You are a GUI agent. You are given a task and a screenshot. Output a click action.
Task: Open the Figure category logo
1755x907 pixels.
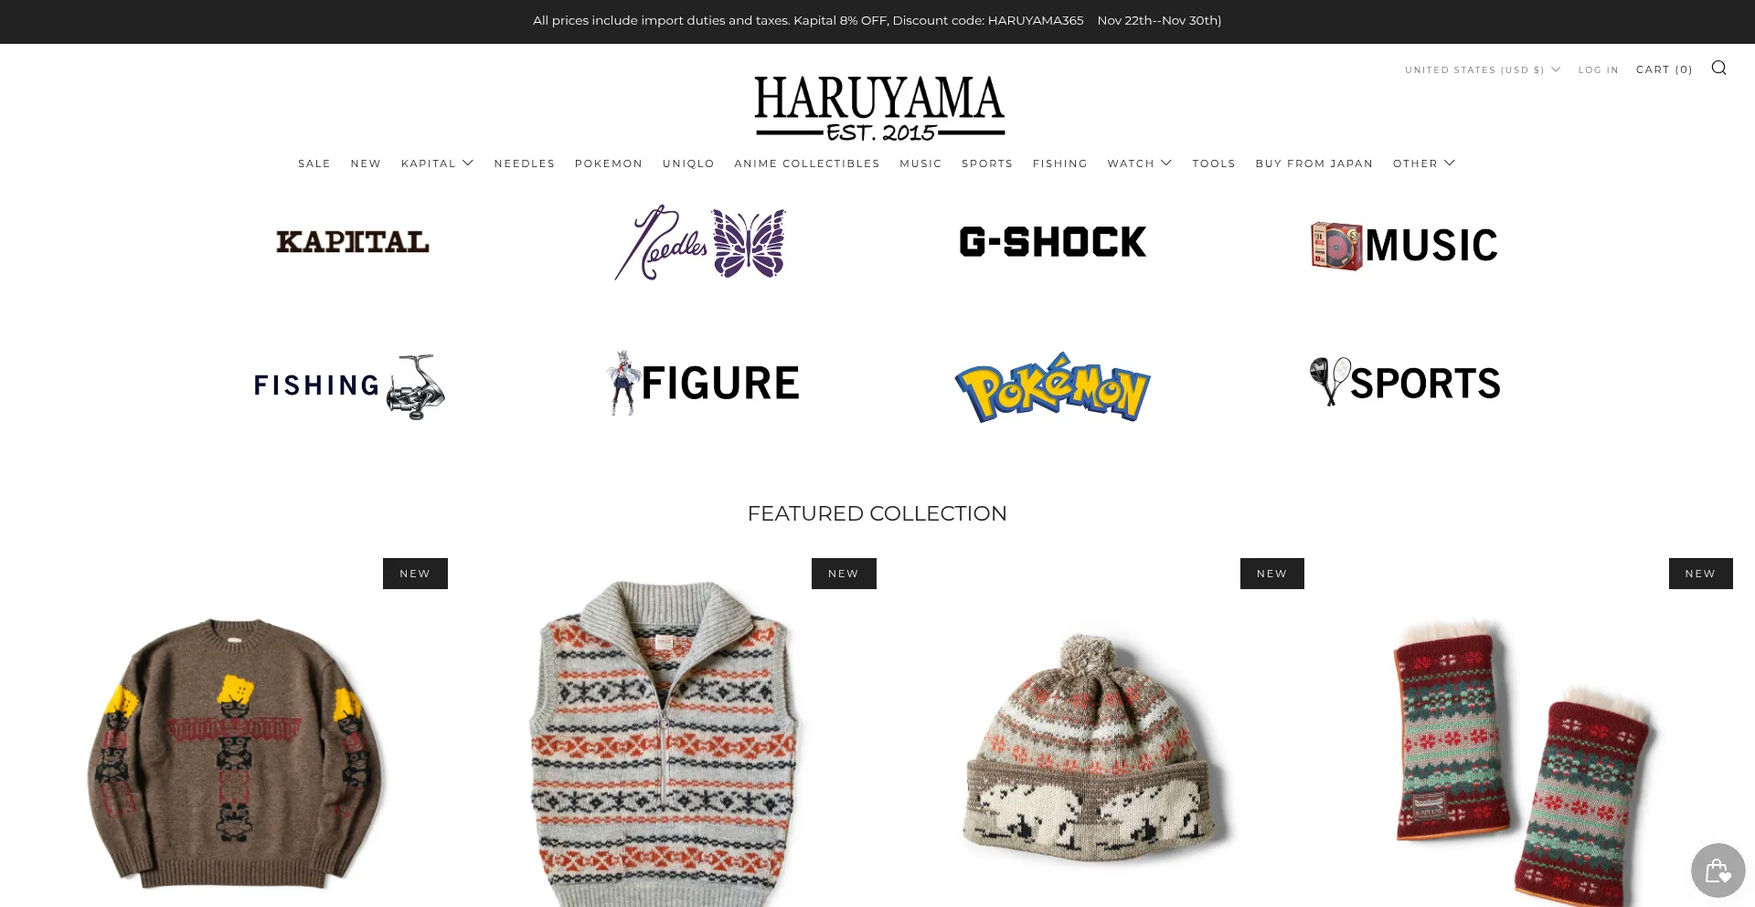pos(703,383)
